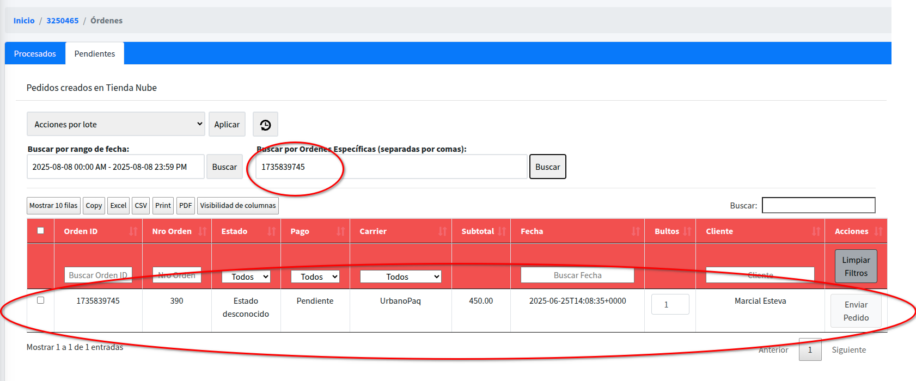Sort by Subtotal column sort icon
This screenshot has width=916, height=381.
coord(502,231)
